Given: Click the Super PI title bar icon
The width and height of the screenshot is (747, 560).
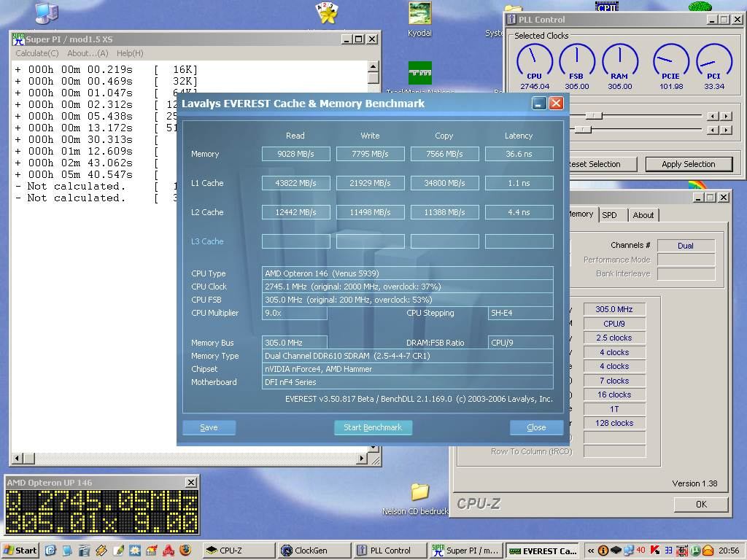Looking at the screenshot, I should pos(18,39).
